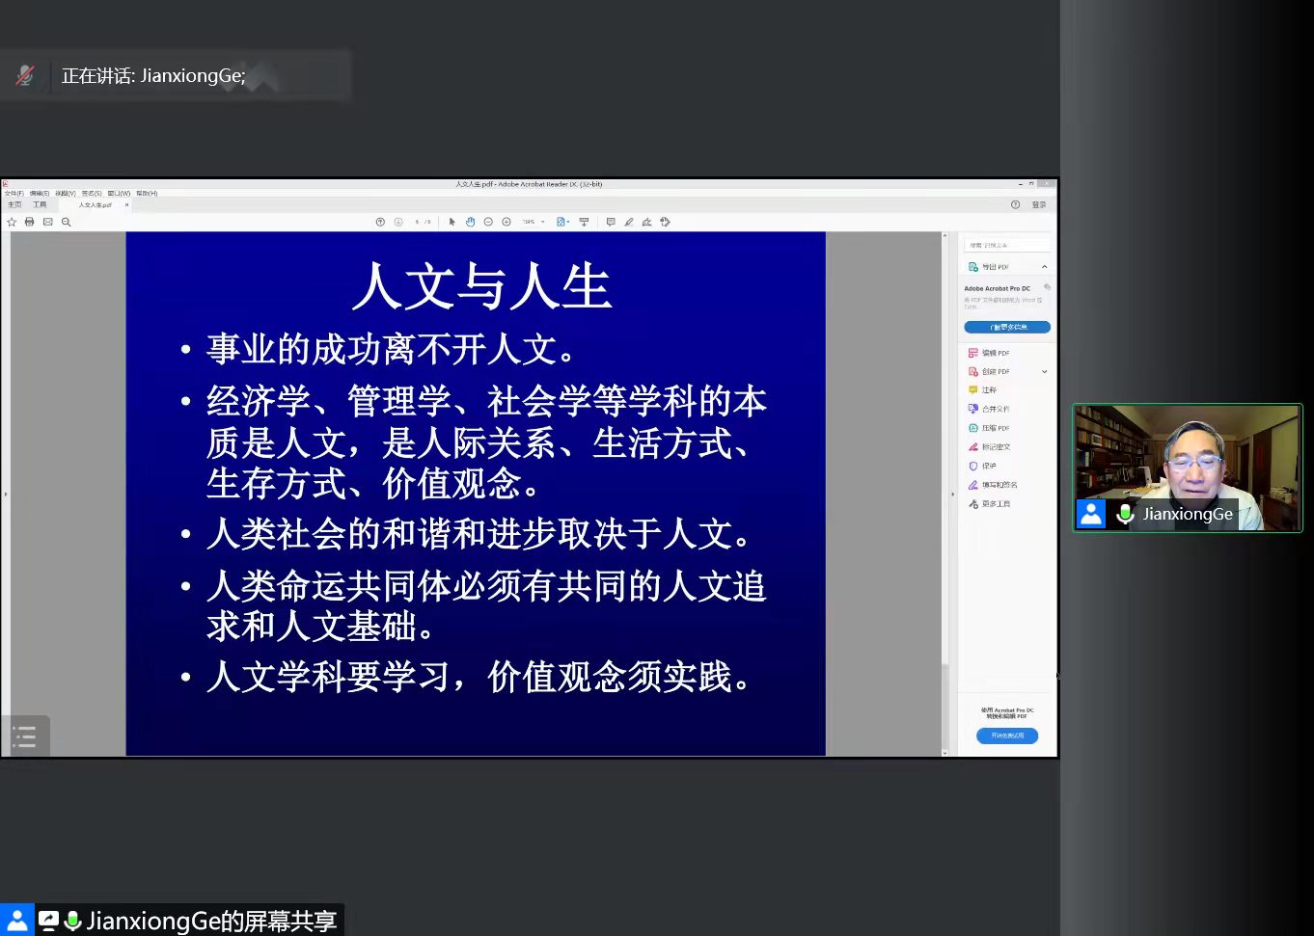Viewport: 1314px width, 936px height.
Task: Toggle the muted microphone icon
Action: pyautogui.click(x=25, y=75)
